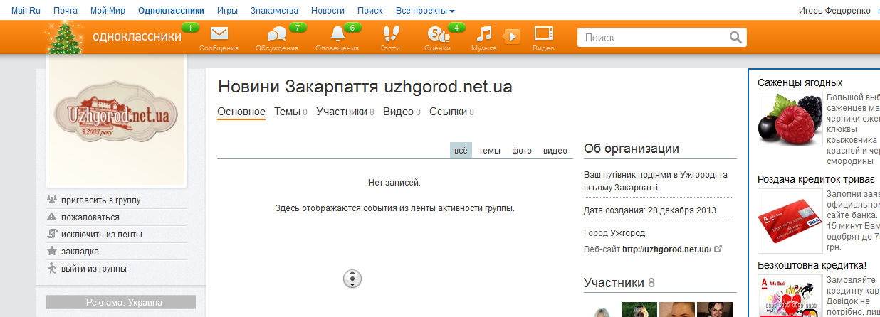Open the http://uzhgorod.net.ua/ website link
Screen dimensions: 880x317
point(666,249)
